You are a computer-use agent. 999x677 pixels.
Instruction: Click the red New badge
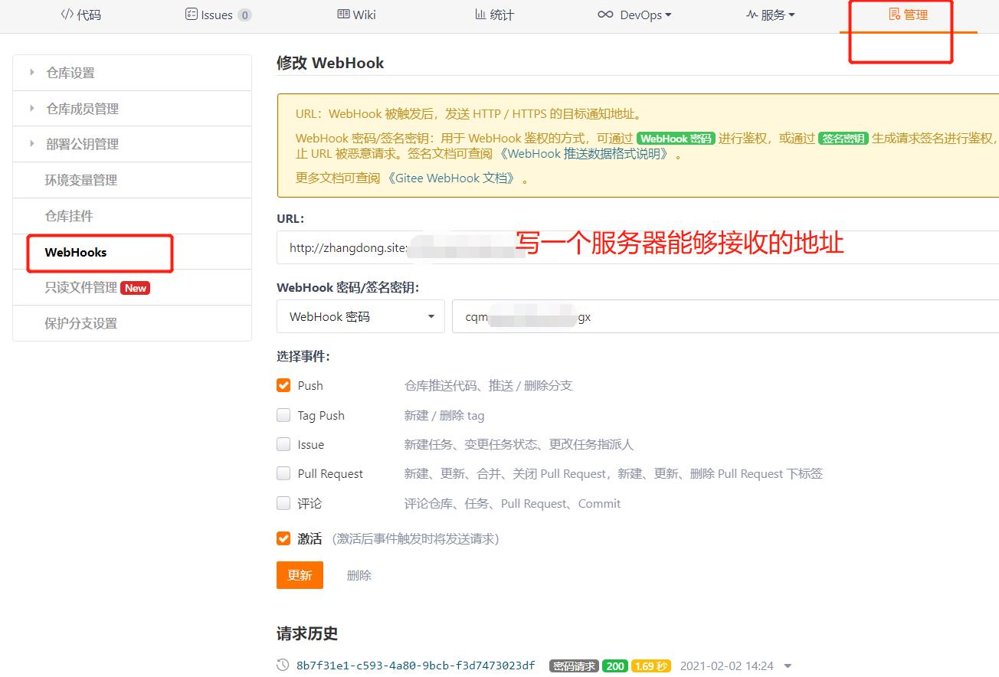click(x=136, y=288)
